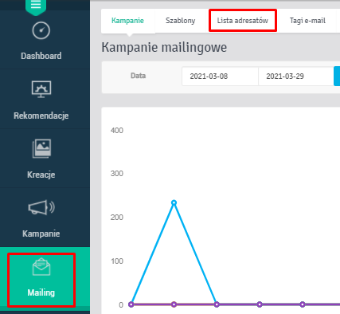The height and width of the screenshot is (314, 340).
Task: Open the Tagi e-mail tab
Action: click(x=307, y=21)
